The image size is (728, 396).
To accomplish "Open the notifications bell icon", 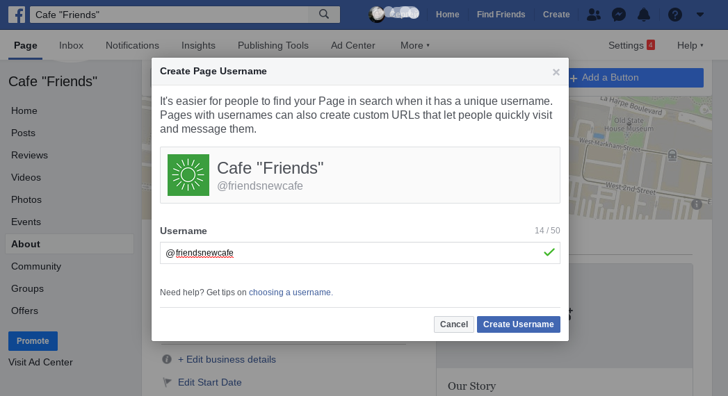I will tap(644, 15).
